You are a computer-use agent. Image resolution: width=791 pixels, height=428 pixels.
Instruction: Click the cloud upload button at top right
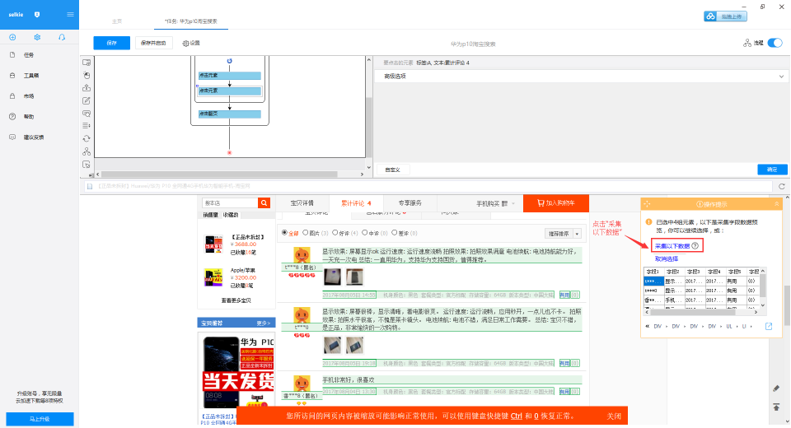pyautogui.click(x=725, y=16)
